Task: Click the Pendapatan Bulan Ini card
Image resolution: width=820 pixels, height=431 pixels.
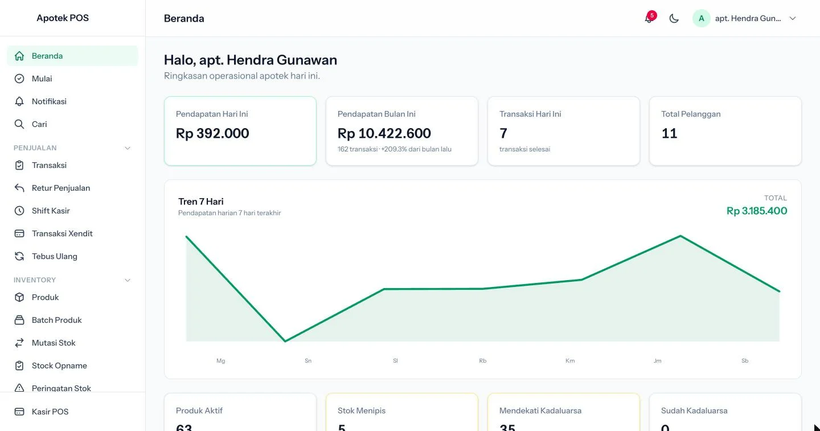Action: [402, 131]
